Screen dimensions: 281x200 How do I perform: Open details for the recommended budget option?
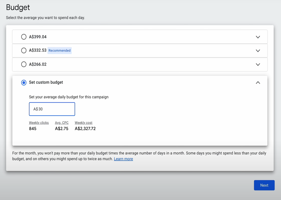258,50
